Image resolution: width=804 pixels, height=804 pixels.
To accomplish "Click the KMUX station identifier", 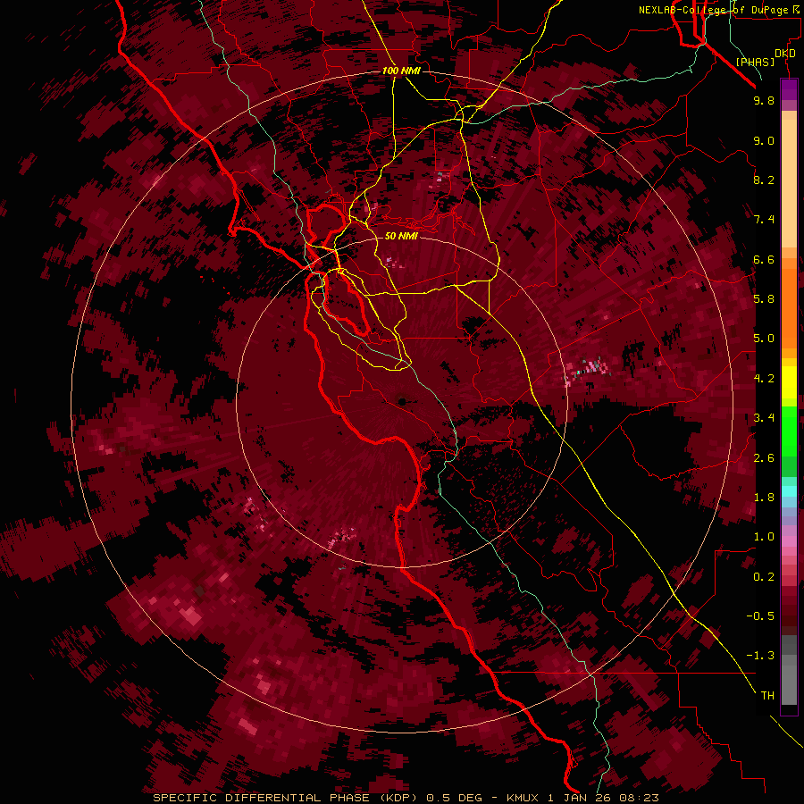I will click(x=523, y=798).
